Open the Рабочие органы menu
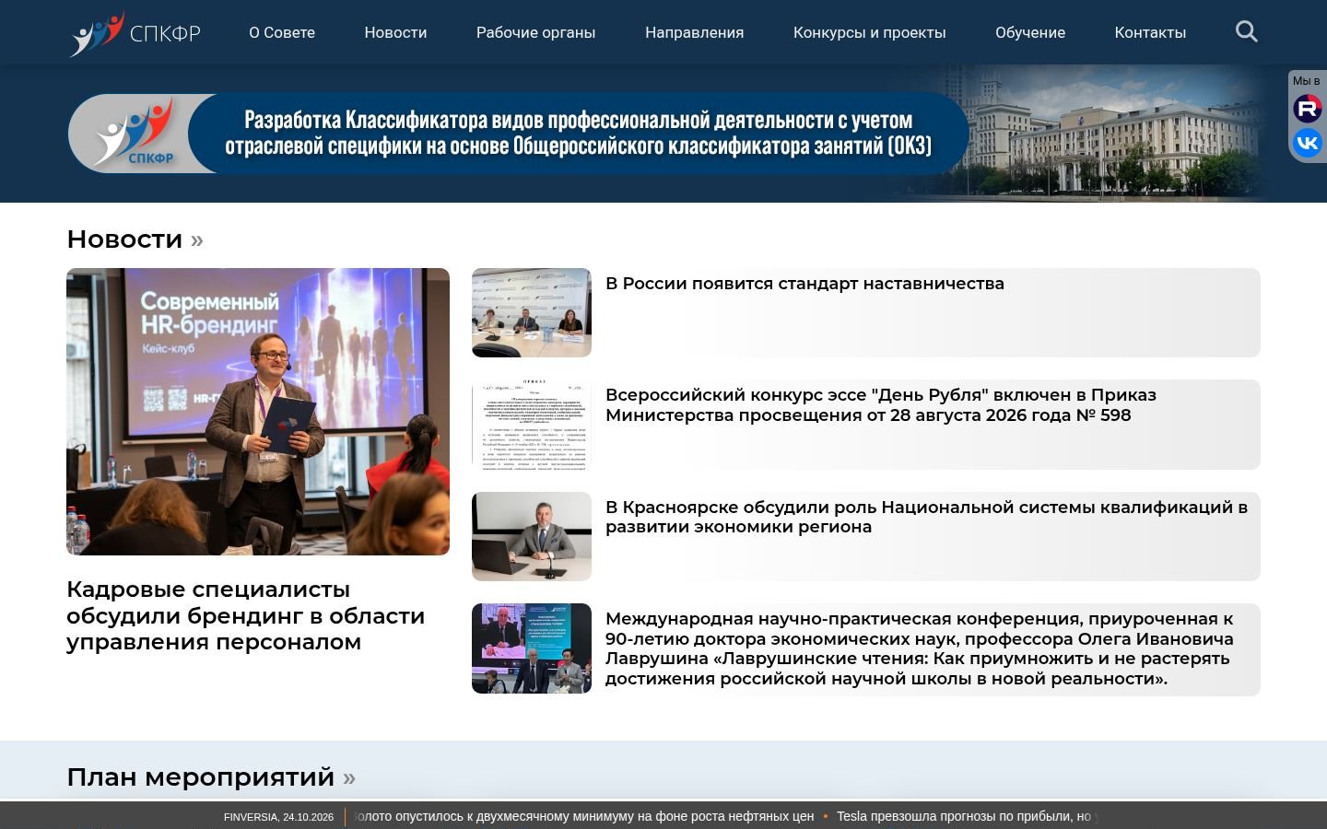This screenshot has height=829, width=1327. tap(535, 32)
